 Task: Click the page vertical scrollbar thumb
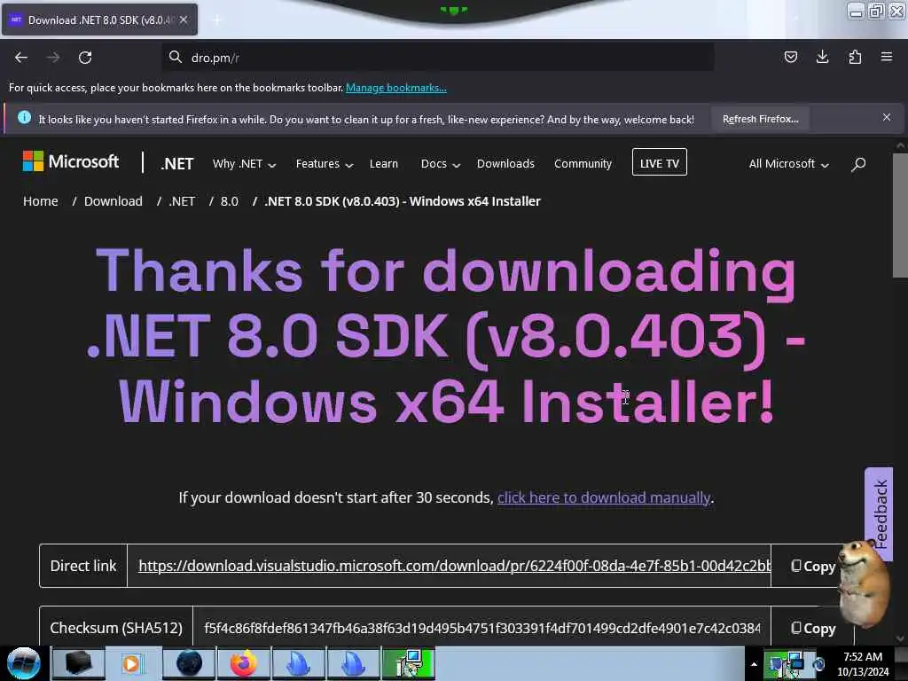900,215
